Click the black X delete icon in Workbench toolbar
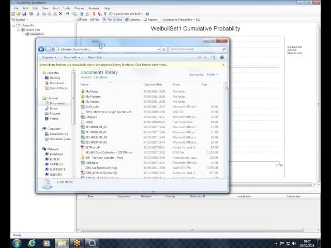 click(x=61, y=14)
